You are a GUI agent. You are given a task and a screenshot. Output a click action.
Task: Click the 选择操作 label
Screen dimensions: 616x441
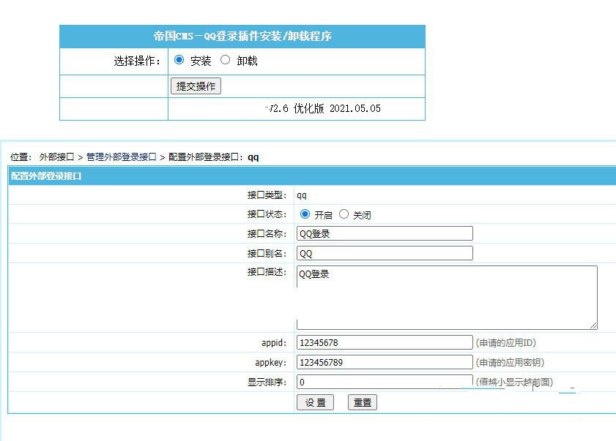[x=137, y=61]
